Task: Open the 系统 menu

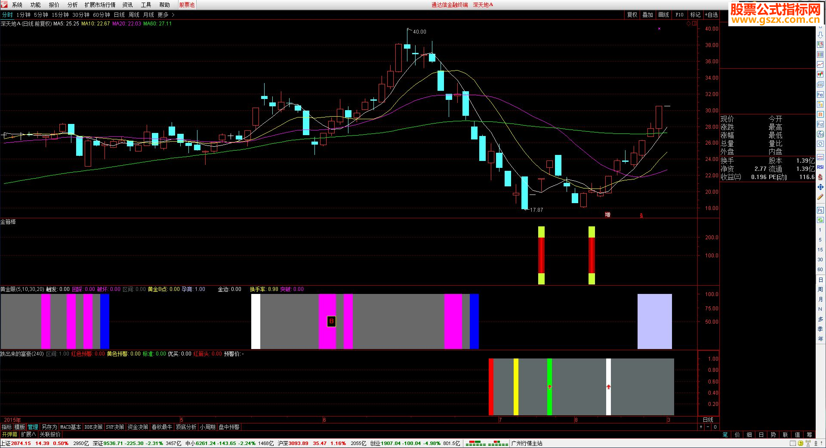Action: coord(17,5)
